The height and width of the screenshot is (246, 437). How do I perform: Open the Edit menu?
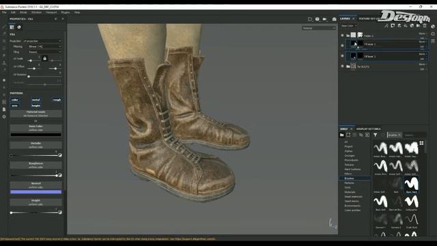[x=13, y=12]
